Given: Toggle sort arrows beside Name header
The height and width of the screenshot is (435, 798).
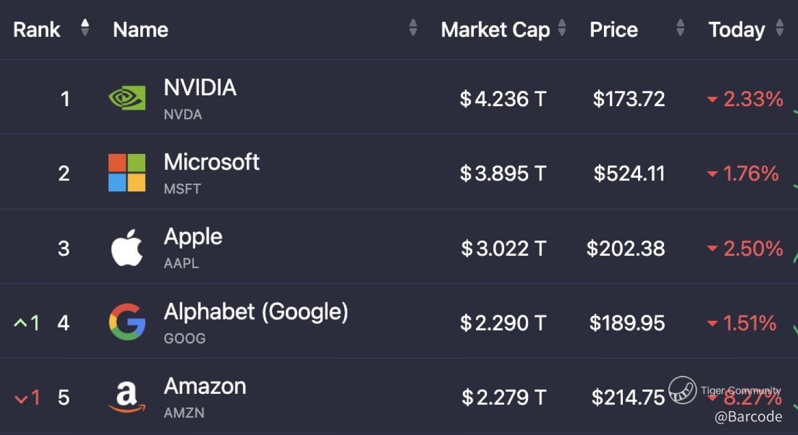Looking at the screenshot, I should pyautogui.click(x=413, y=28).
